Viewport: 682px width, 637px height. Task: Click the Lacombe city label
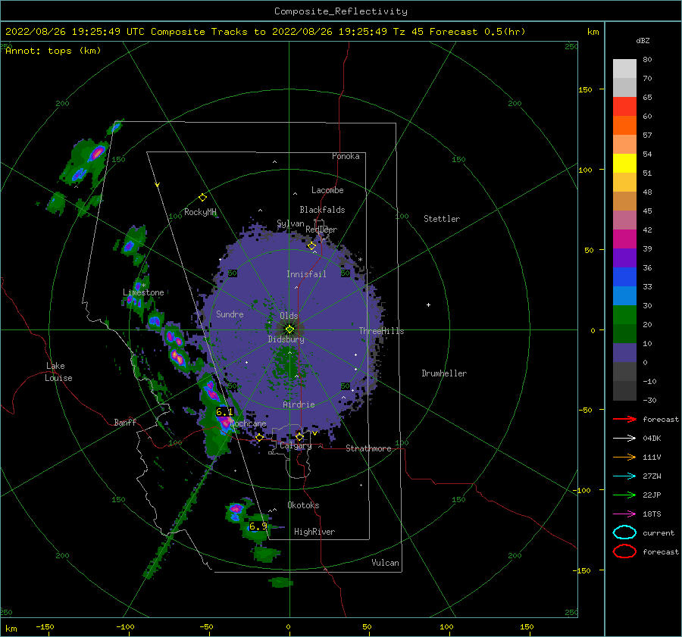click(327, 190)
